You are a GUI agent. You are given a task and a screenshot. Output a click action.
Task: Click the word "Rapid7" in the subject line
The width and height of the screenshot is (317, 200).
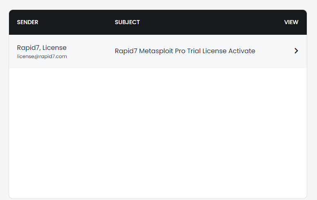pos(126,51)
